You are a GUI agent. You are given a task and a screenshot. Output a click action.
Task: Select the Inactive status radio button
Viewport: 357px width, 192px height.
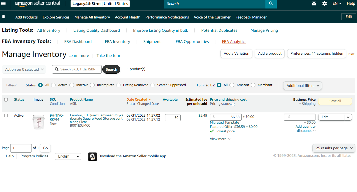pyautogui.click(x=72, y=85)
